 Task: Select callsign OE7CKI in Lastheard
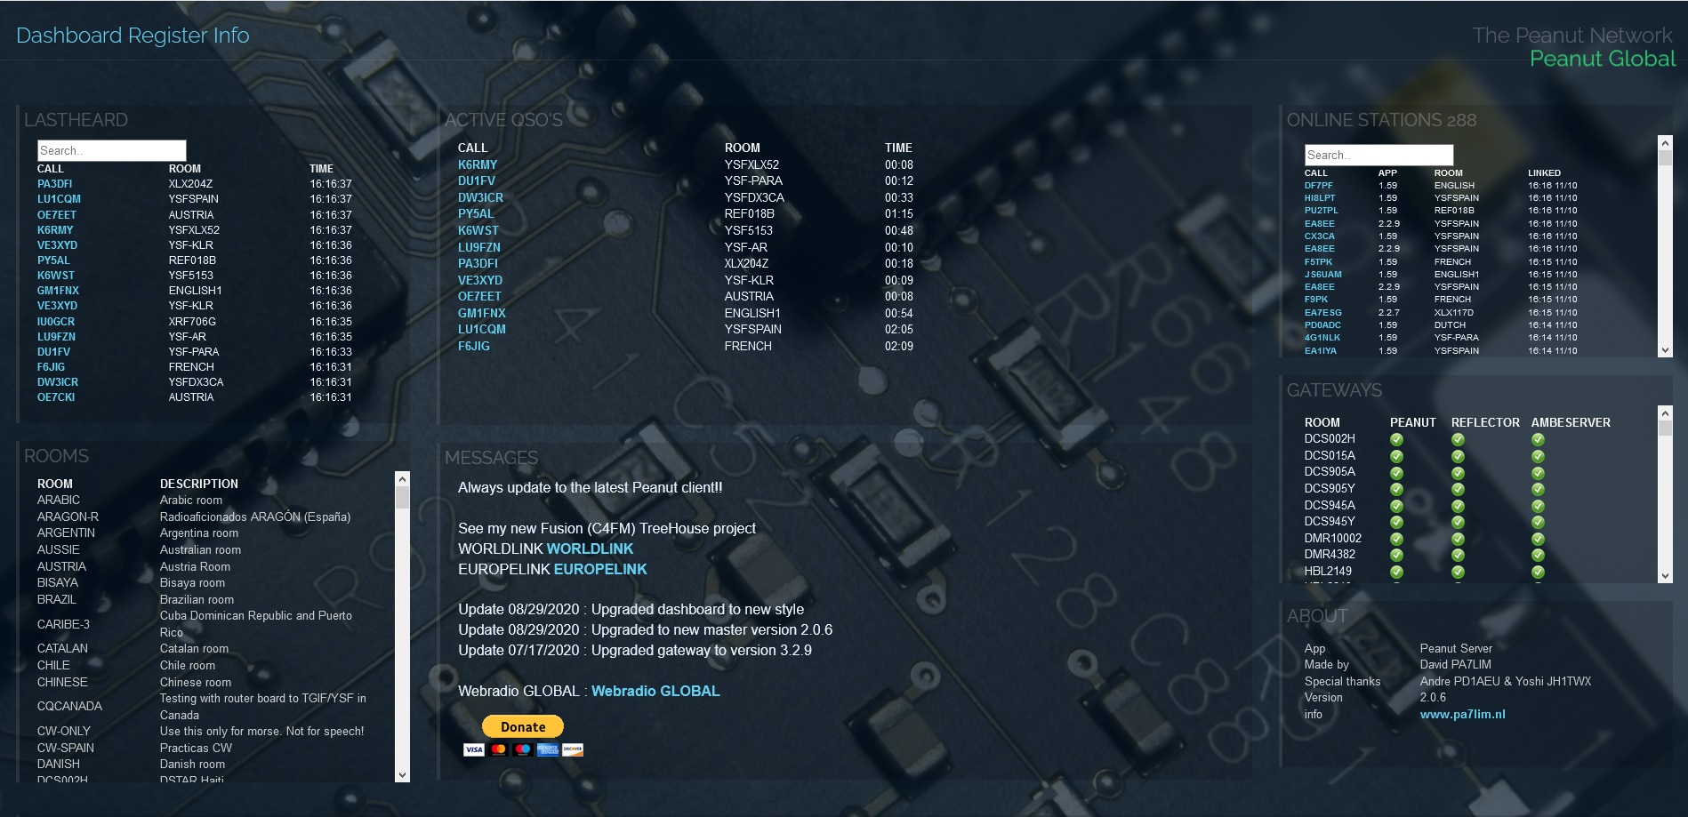point(56,397)
